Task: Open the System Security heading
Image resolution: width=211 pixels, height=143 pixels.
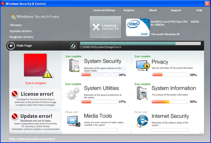Action: (103, 61)
